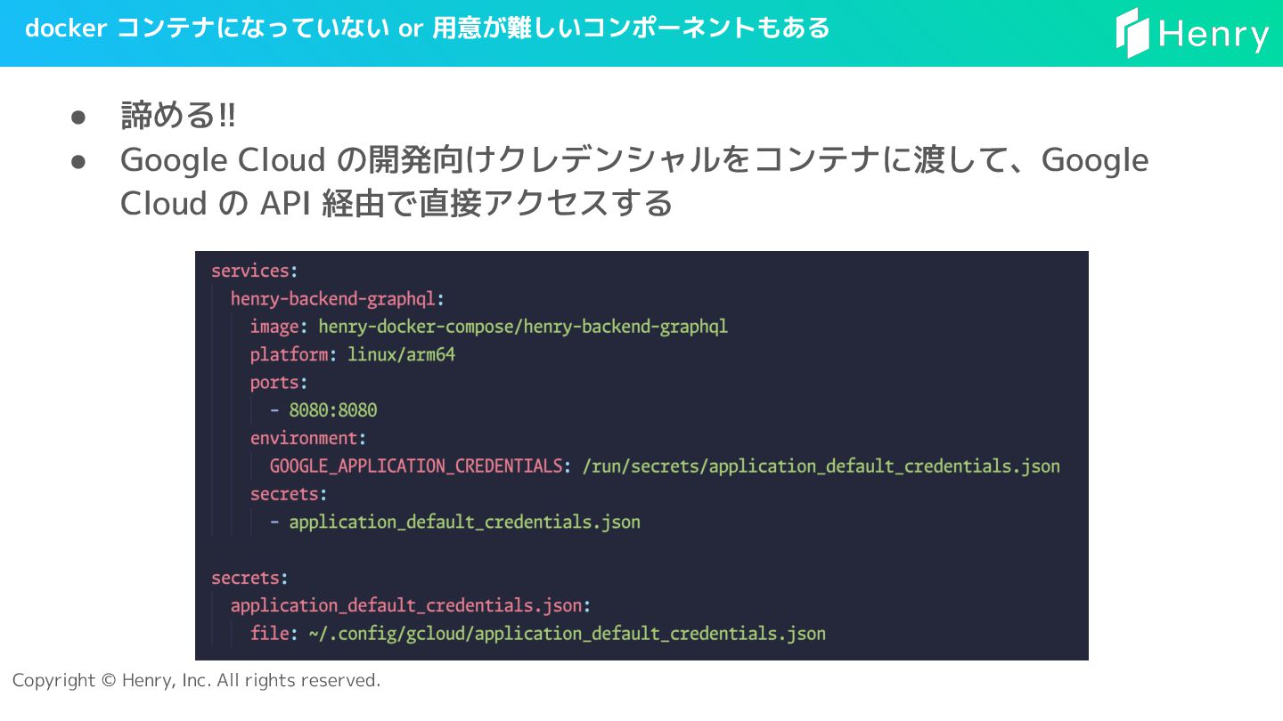Click the list item '- application_default_credentials.json'

tap(455, 522)
